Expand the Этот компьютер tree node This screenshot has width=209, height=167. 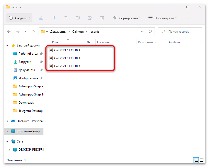(x=7, y=131)
